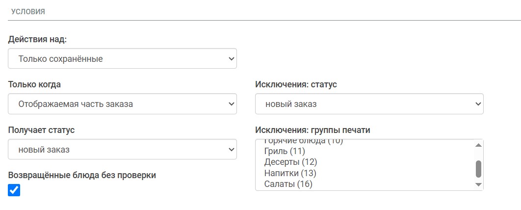Click the "Возвращённые блюда без проверки" label
Image resolution: width=521 pixels, height=210 pixels.
click(82, 175)
